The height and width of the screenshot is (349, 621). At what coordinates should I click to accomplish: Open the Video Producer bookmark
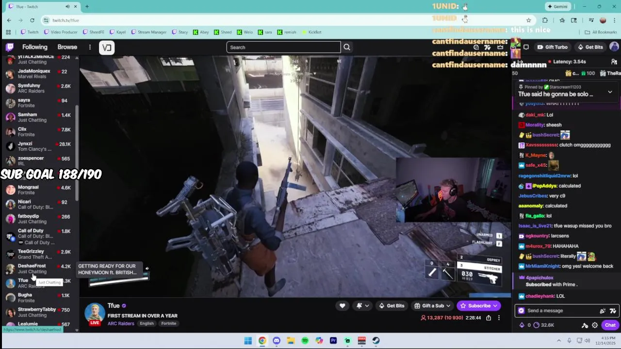[x=61, y=32]
